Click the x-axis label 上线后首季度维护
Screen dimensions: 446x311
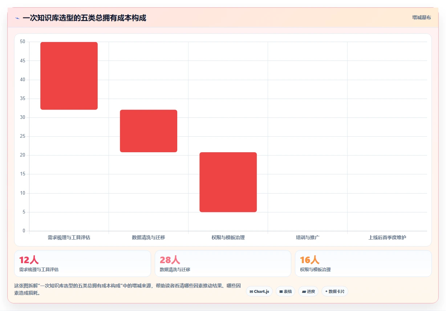(387, 238)
